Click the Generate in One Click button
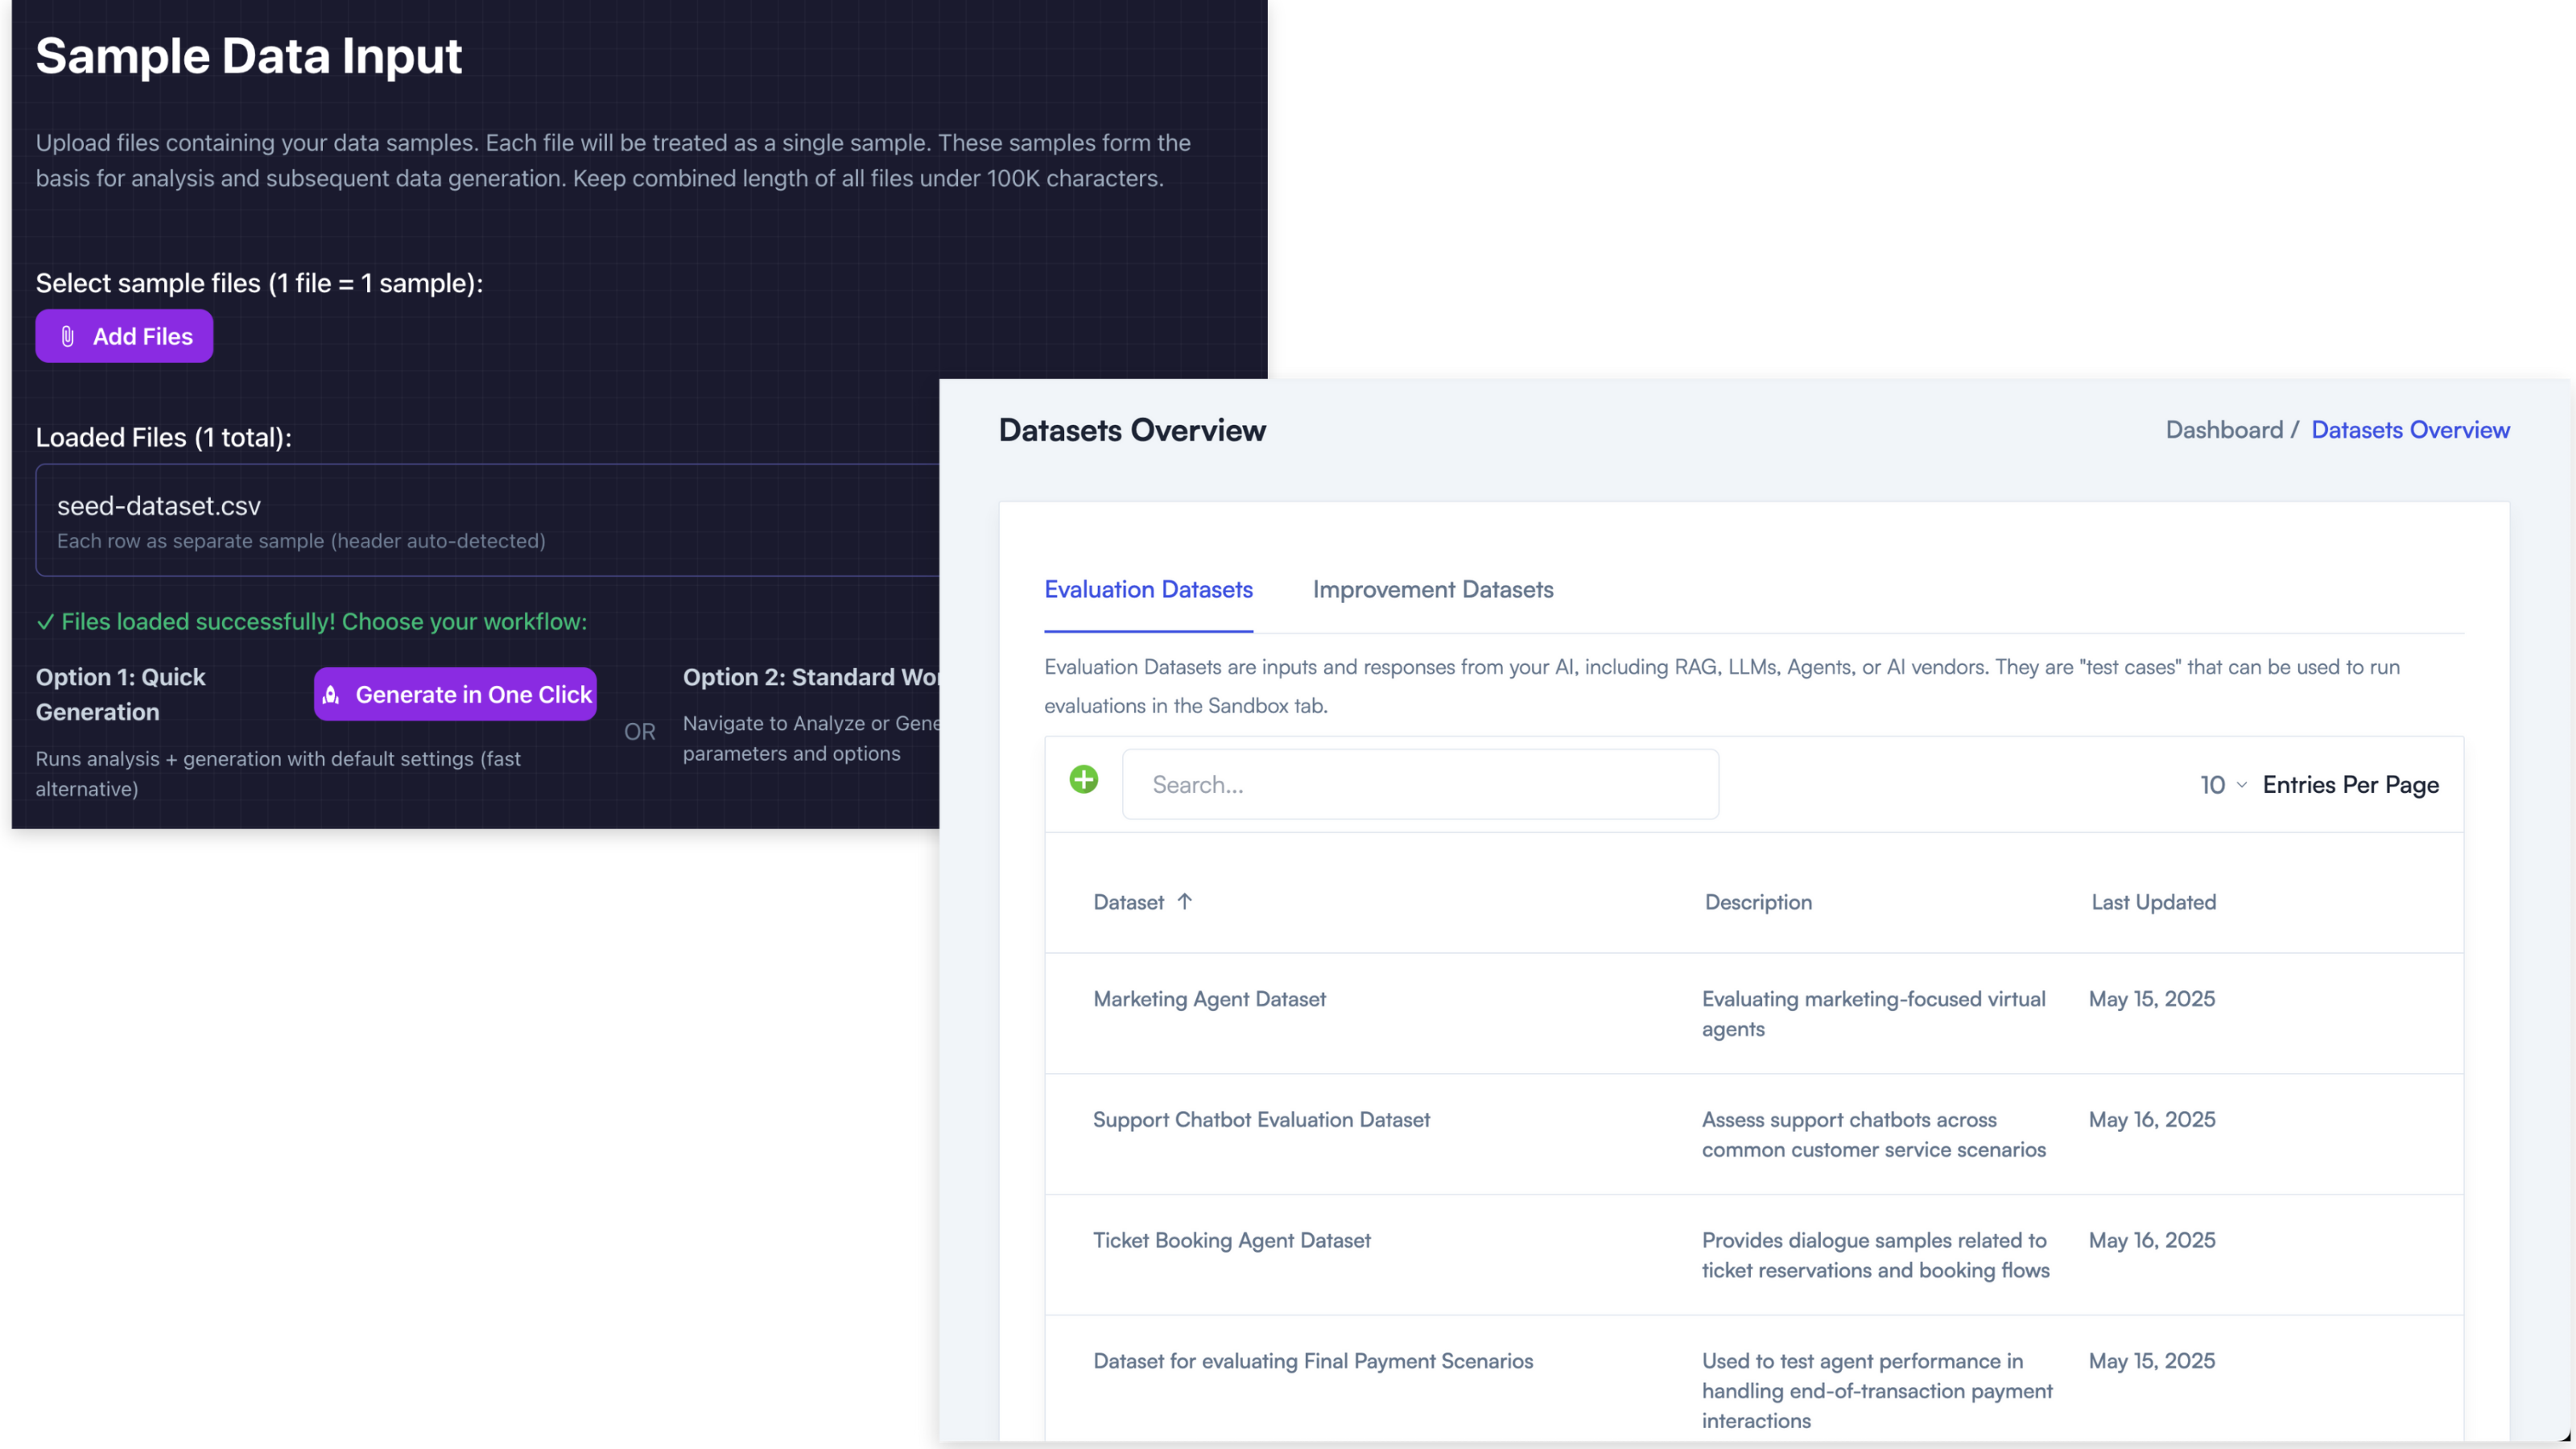 point(455,694)
